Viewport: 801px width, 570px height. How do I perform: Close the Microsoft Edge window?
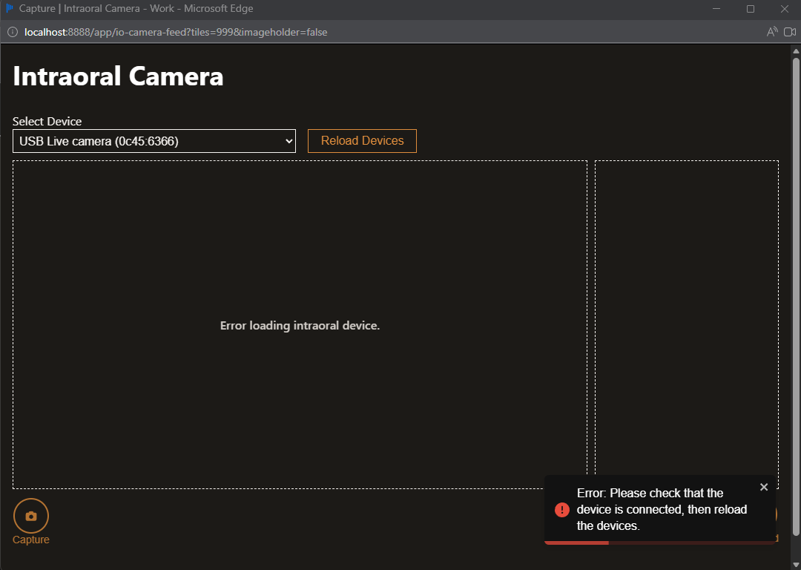785,9
